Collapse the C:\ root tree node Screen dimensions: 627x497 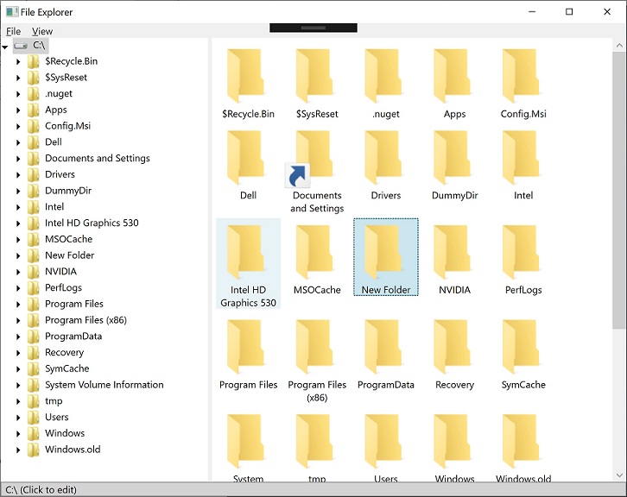pos(5,46)
